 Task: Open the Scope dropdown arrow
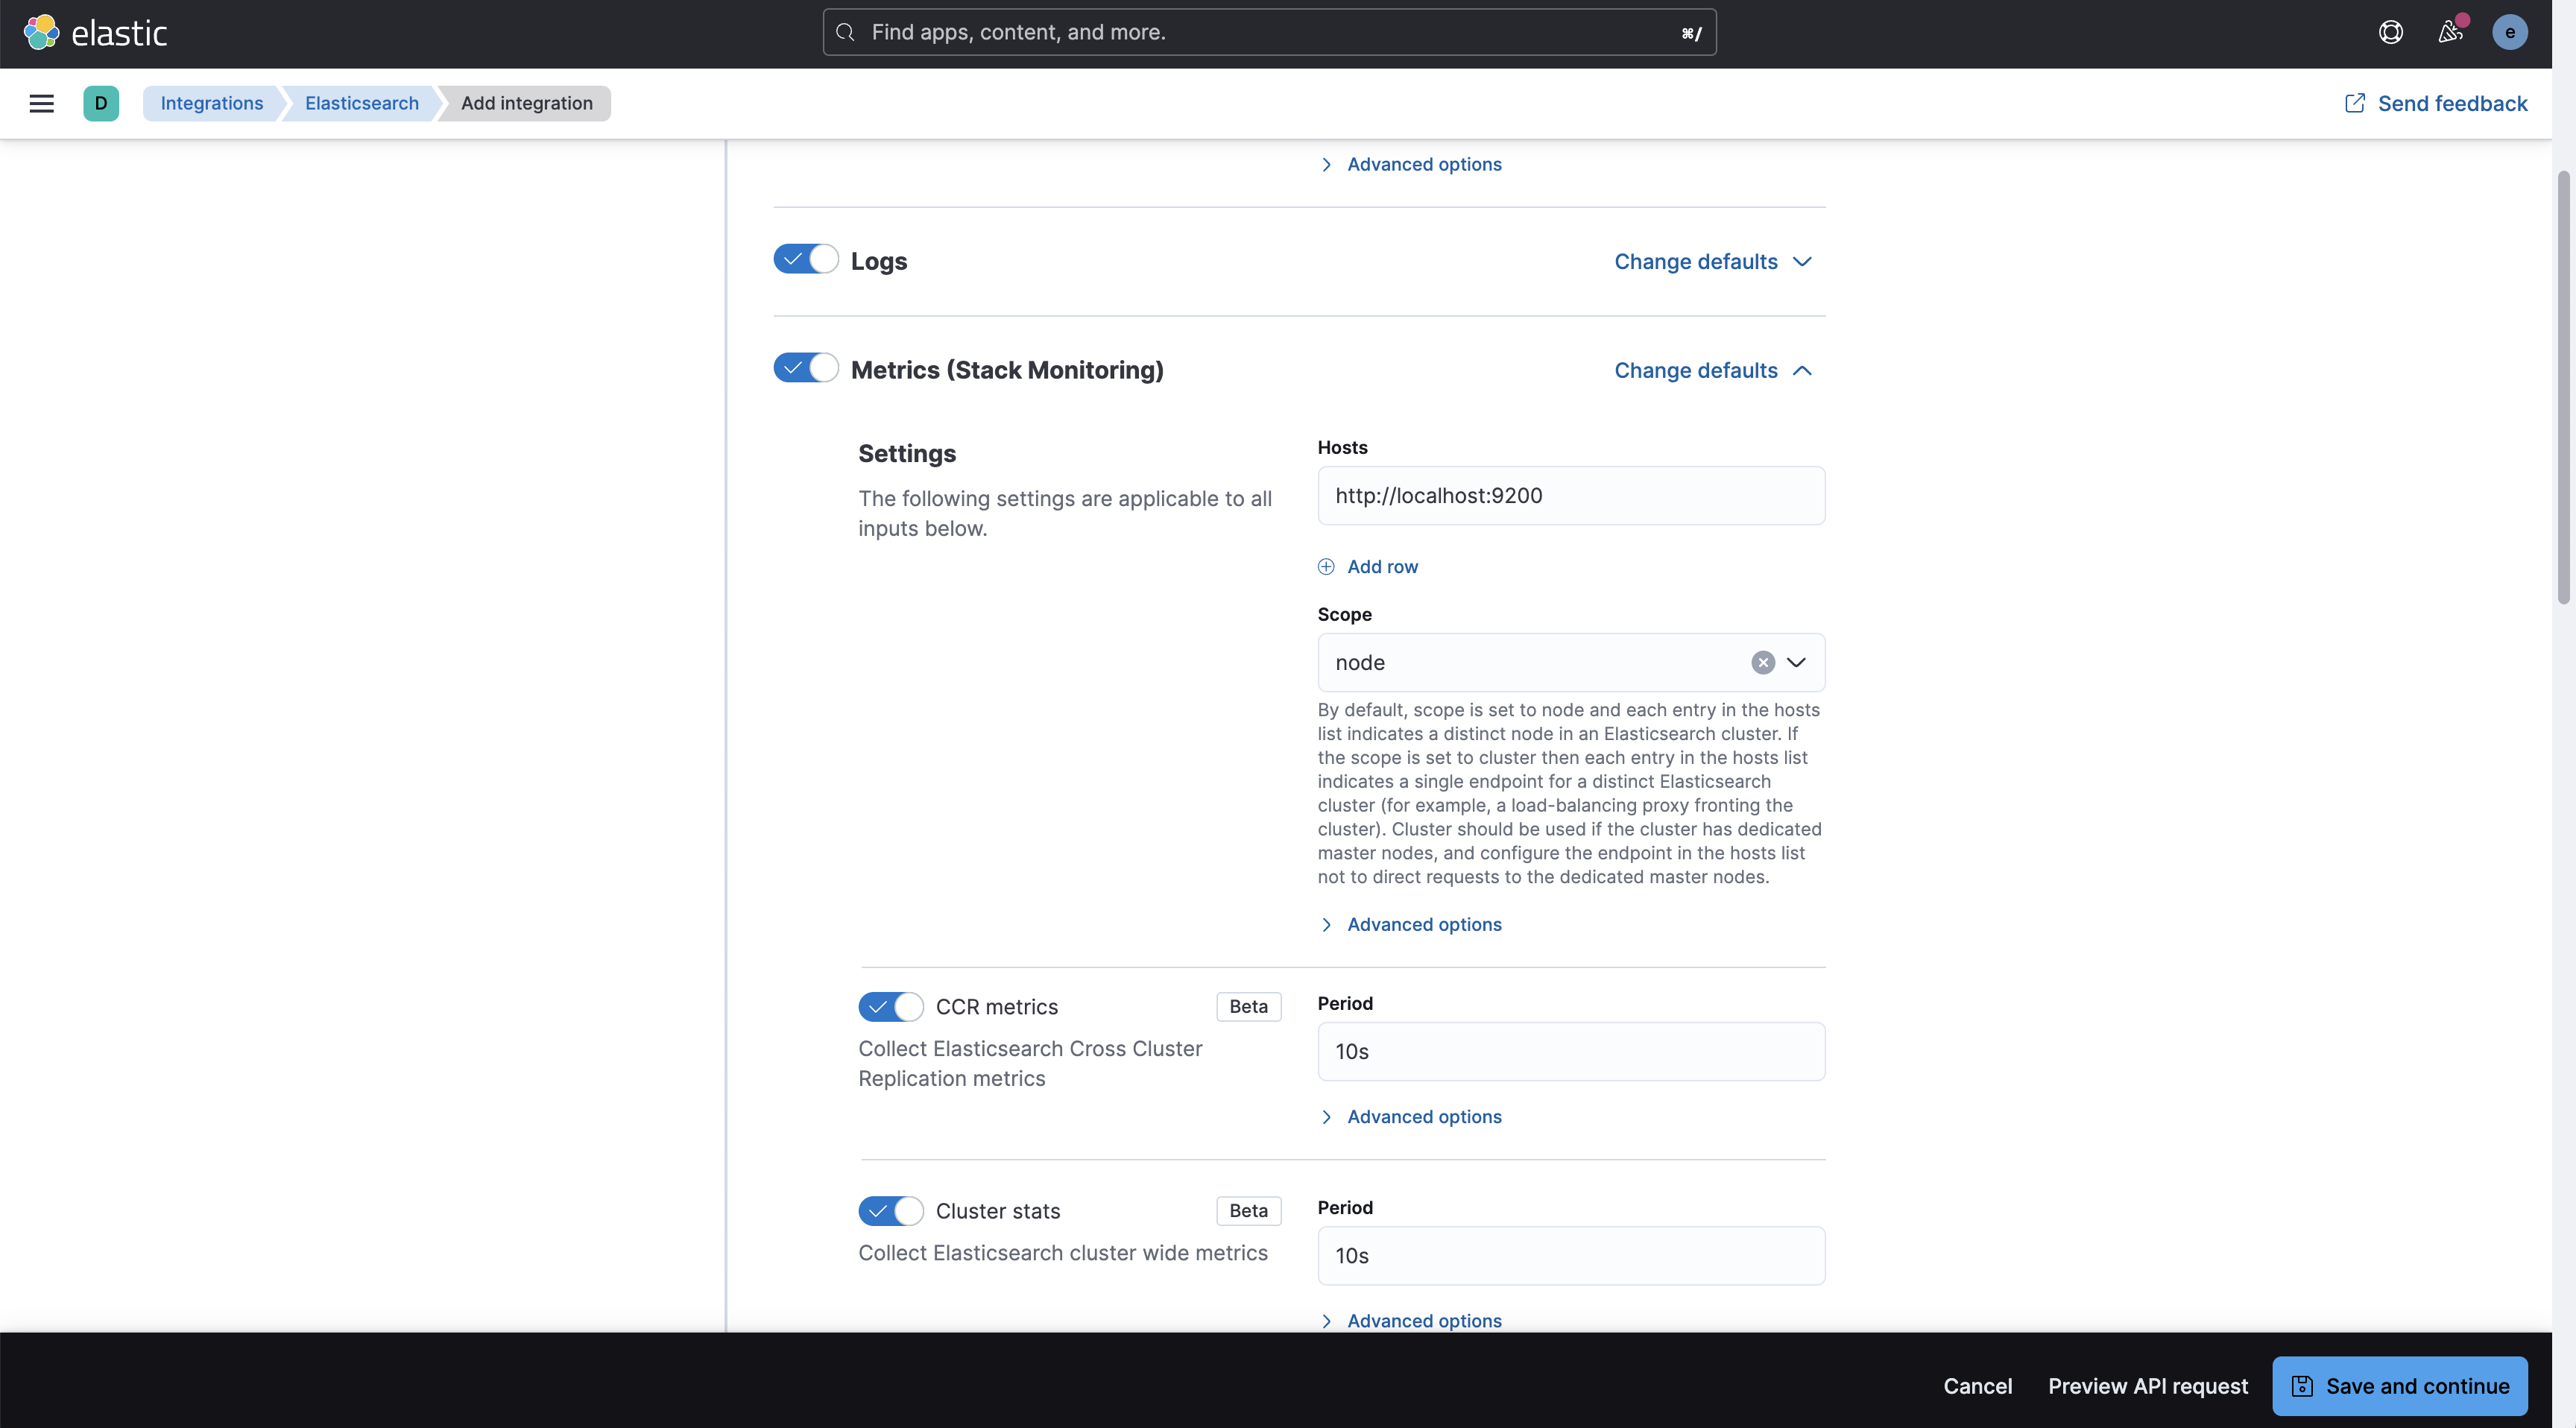pyautogui.click(x=1796, y=662)
